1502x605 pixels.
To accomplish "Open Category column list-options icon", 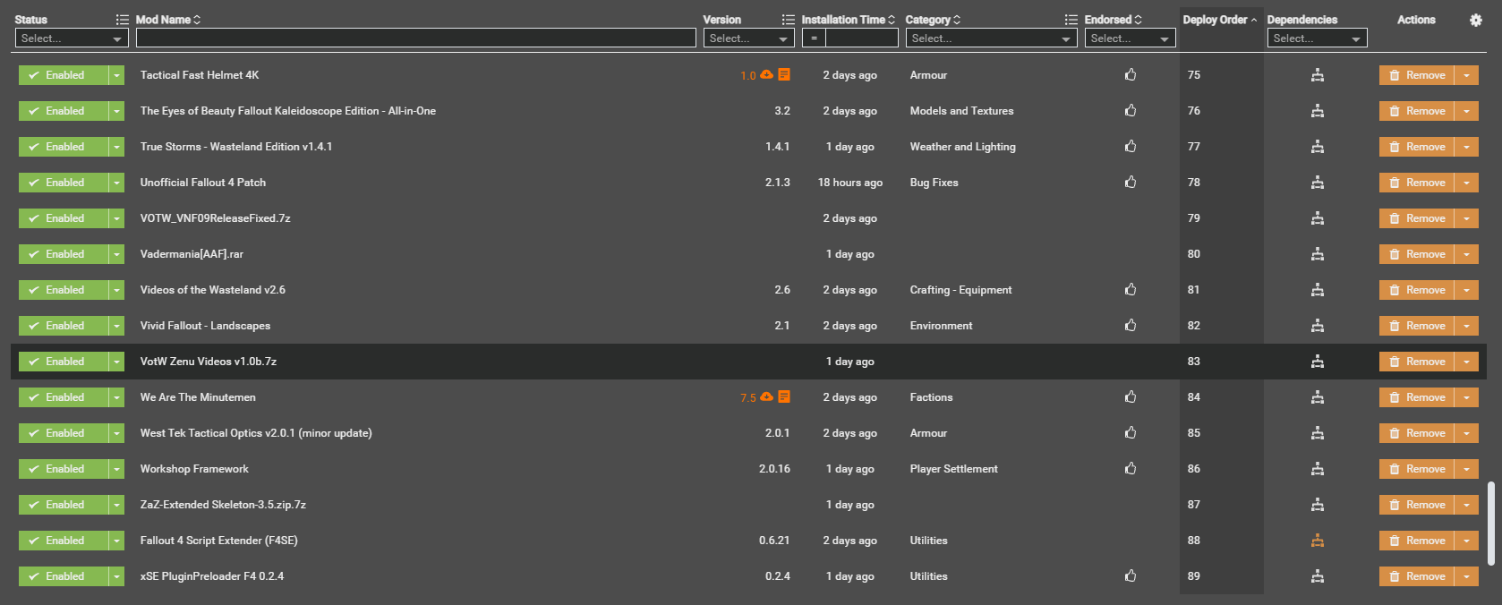I will (1071, 20).
